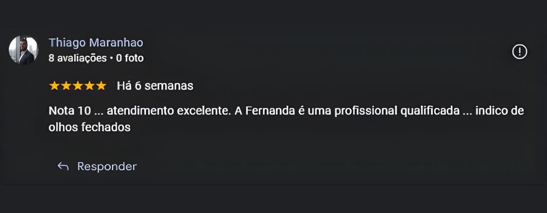Screen dimensions: 547x213
Task: Open the Thiago Maranhao reviewer name link
Action: 96,43
